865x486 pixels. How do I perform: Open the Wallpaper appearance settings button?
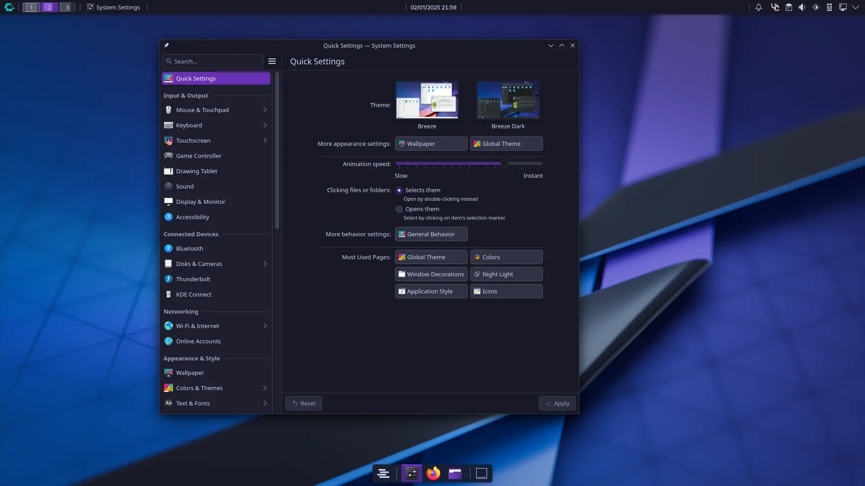pyautogui.click(x=431, y=144)
